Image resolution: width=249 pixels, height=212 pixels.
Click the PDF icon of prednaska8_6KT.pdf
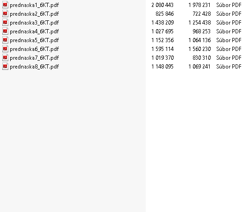[x=5, y=66]
